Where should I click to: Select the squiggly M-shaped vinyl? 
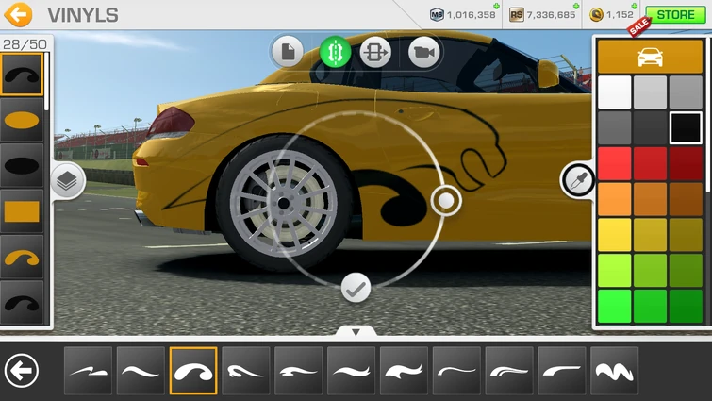[615, 371]
